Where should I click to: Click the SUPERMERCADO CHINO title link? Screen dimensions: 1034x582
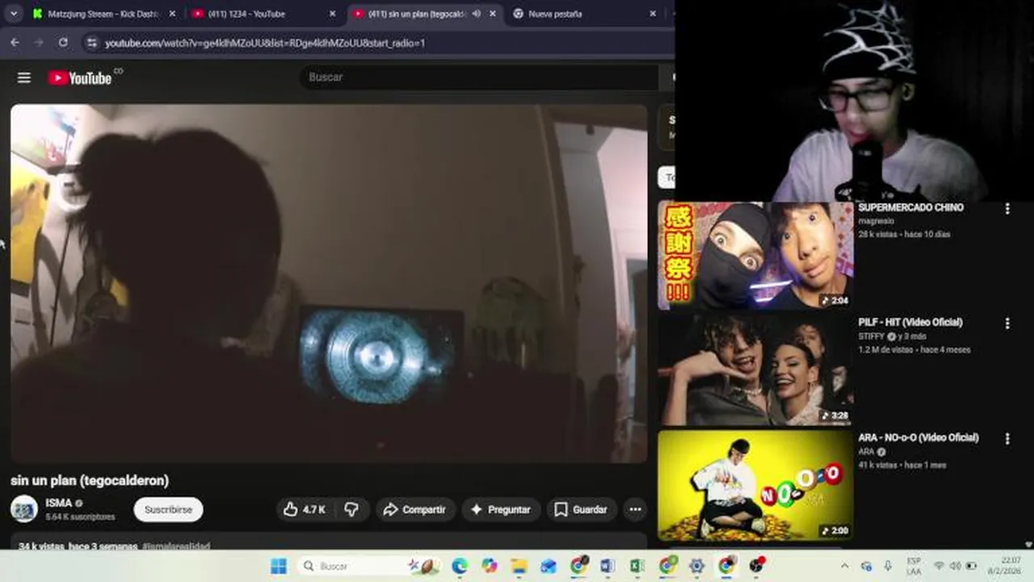[x=910, y=208]
